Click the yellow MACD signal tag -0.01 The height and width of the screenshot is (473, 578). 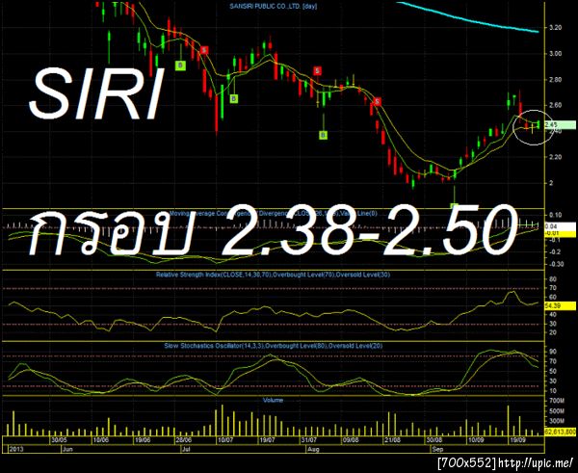tap(560, 233)
